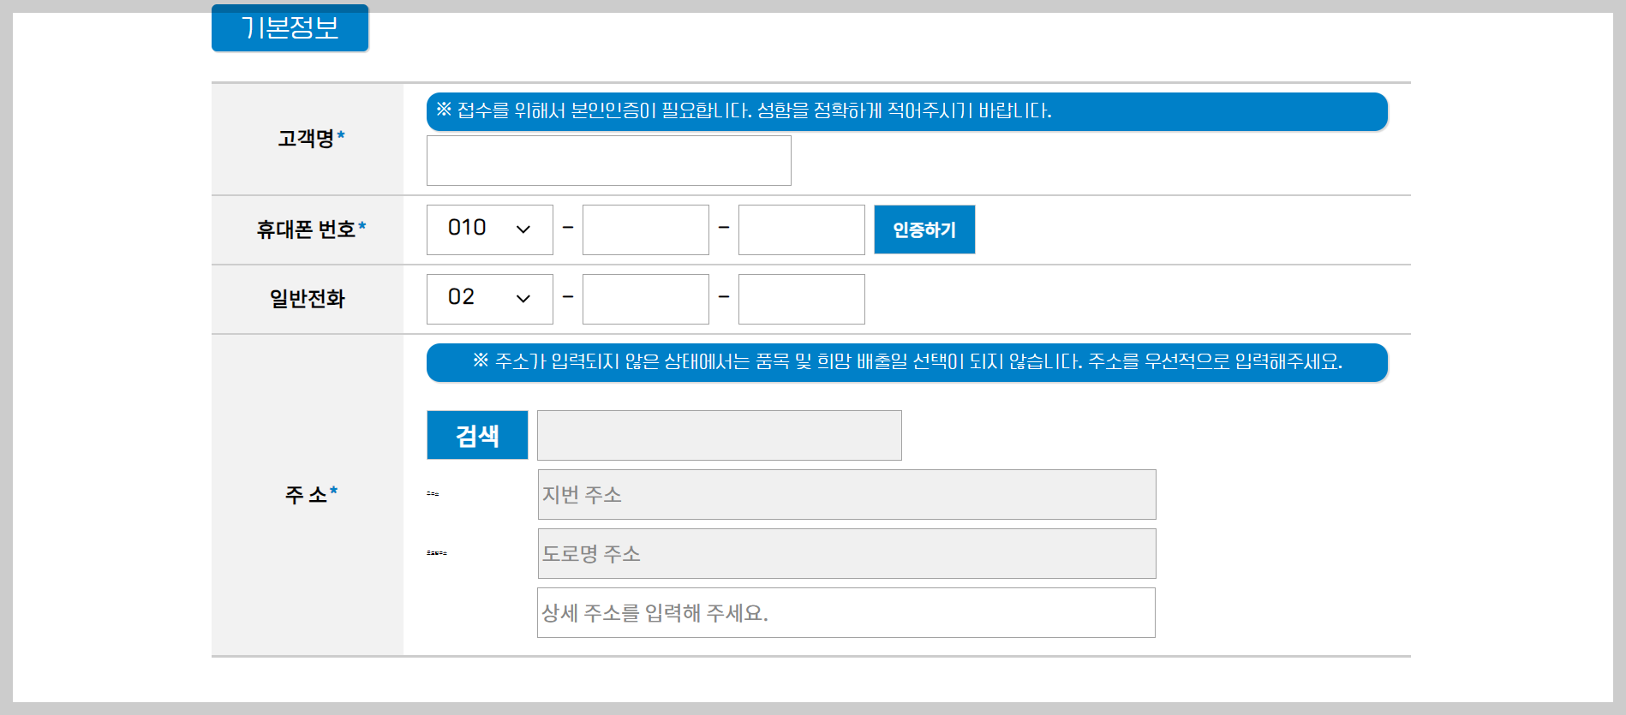Click the middle segment of the mobile number
The width and height of the screenshot is (1626, 715).
point(645,229)
